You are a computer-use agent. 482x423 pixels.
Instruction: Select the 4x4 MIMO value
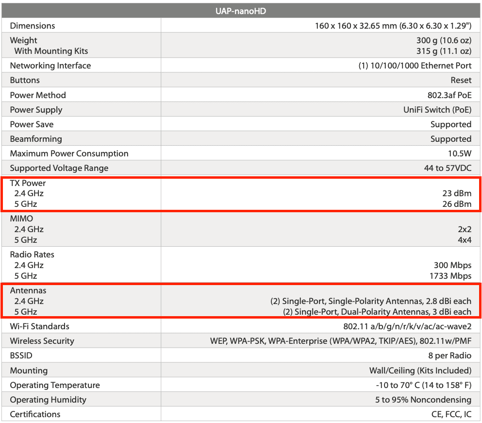tap(465, 240)
